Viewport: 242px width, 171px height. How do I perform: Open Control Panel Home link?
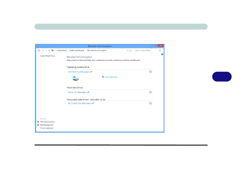[x=47, y=56]
